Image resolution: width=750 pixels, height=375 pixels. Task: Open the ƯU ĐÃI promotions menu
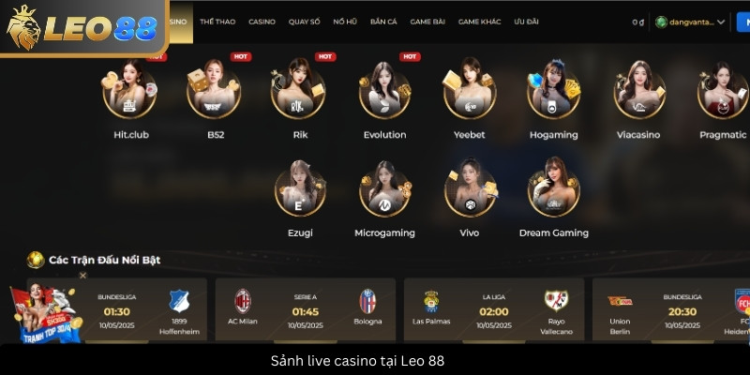pyautogui.click(x=526, y=22)
